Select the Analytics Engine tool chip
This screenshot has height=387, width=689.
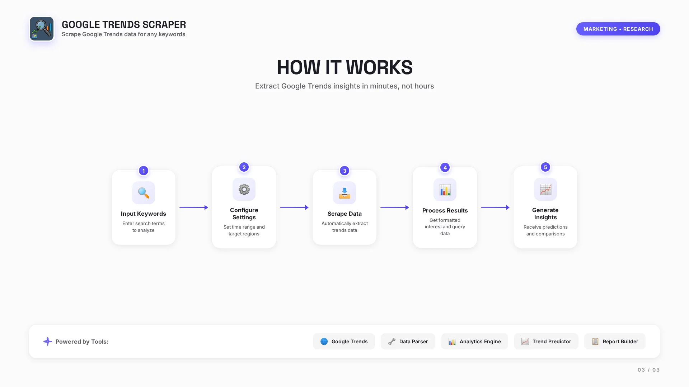coord(474,341)
